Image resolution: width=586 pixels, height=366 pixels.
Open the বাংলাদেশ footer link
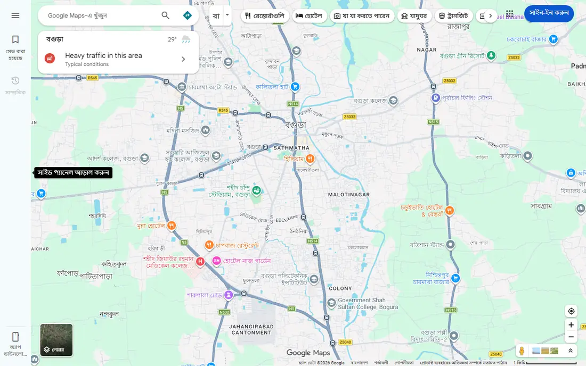[x=359, y=363]
